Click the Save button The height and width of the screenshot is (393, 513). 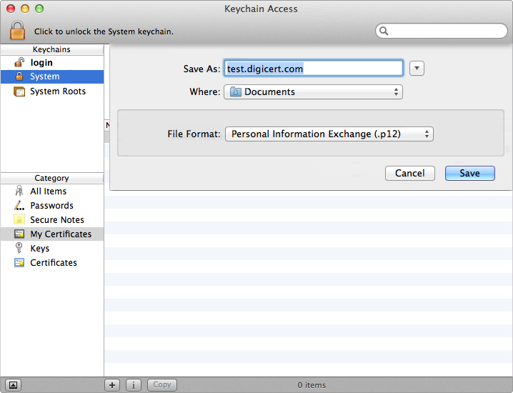(x=469, y=173)
